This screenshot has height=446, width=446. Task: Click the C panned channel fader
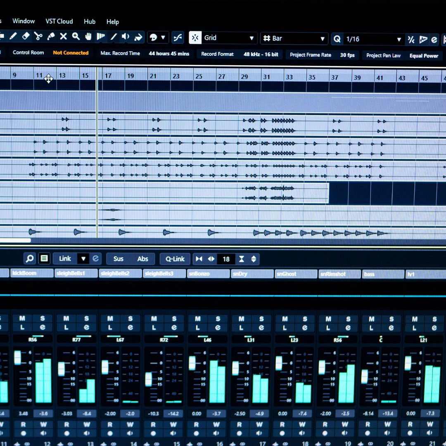click(365, 377)
